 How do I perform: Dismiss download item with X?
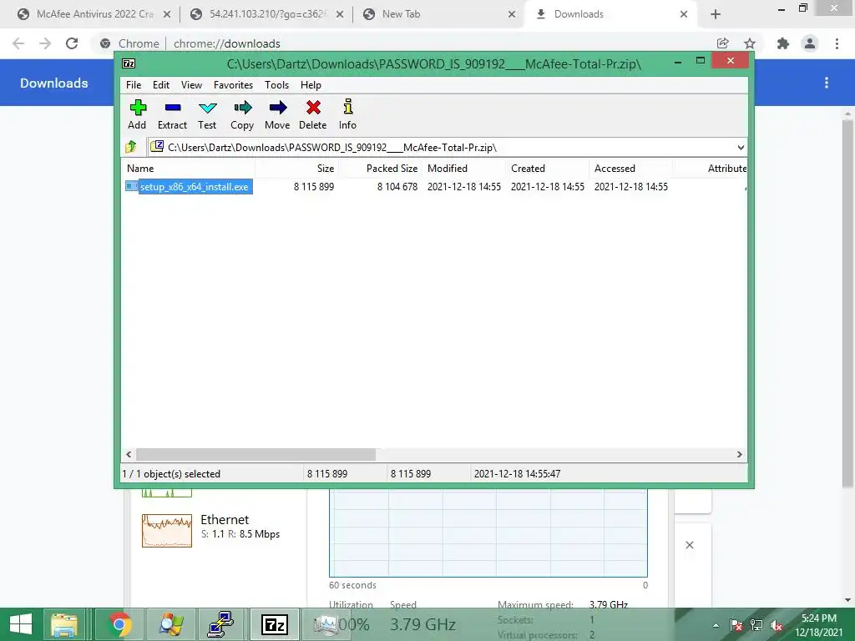(689, 545)
